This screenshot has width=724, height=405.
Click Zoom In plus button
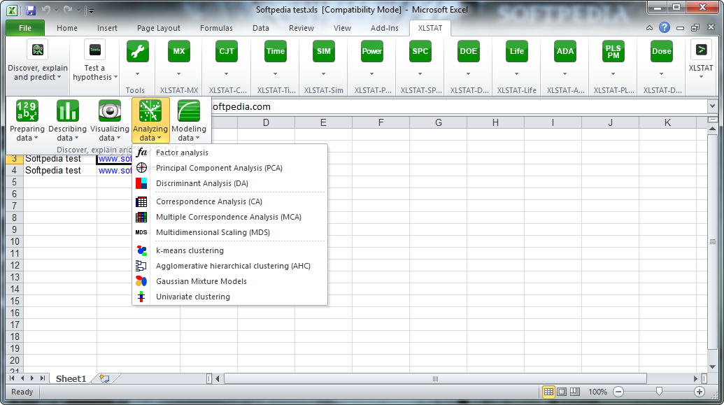click(x=699, y=392)
